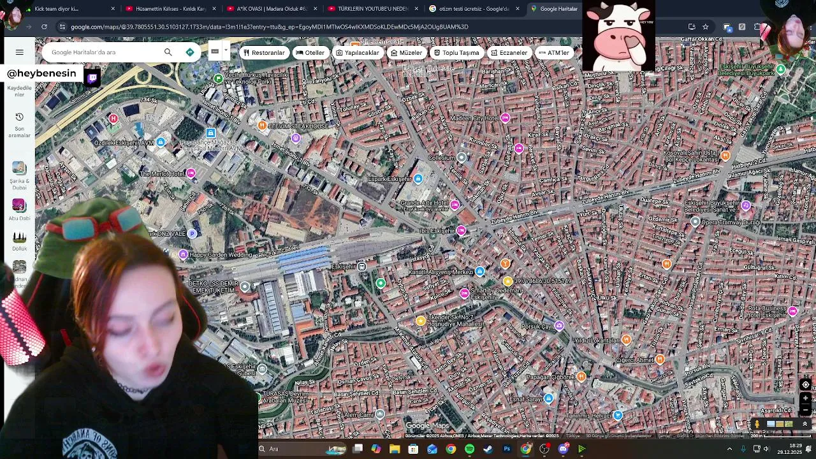Click the Twitch icon beside @heybenesin
The height and width of the screenshot is (459, 816).
point(92,79)
